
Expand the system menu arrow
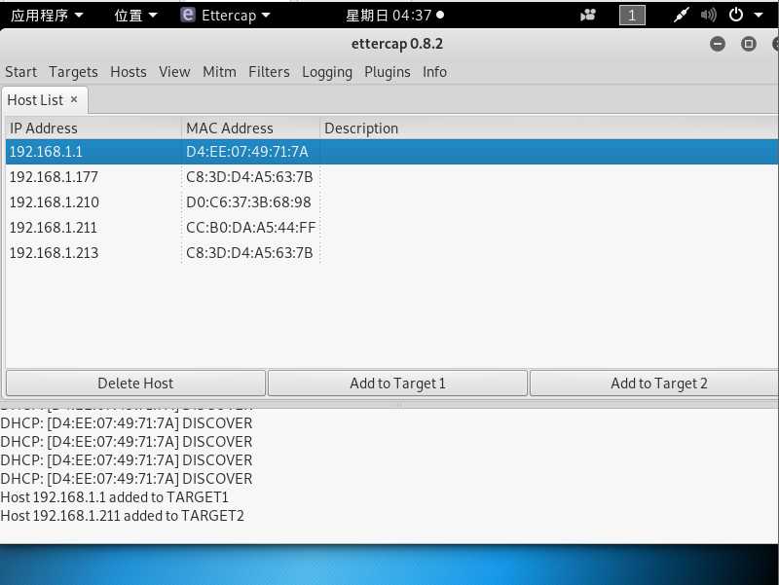click(x=759, y=16)
